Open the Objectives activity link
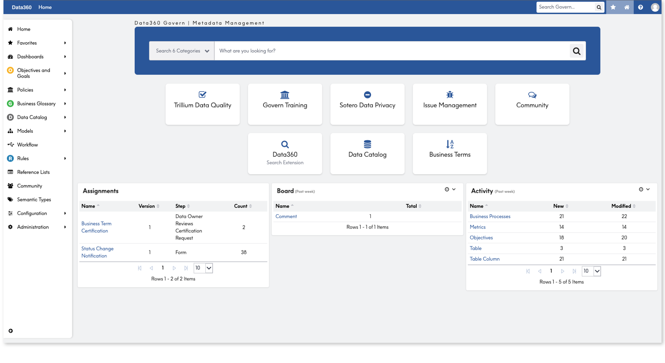This screenshot has height=363, width=665. tap(481, 238)
